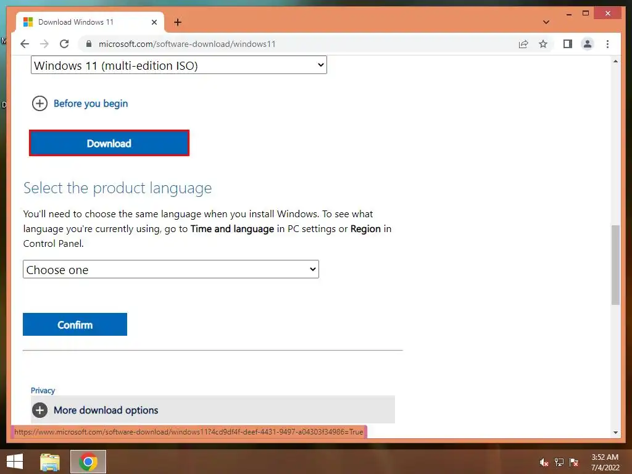
Task: Bookmark this page with the star icon
Action: 543,44
